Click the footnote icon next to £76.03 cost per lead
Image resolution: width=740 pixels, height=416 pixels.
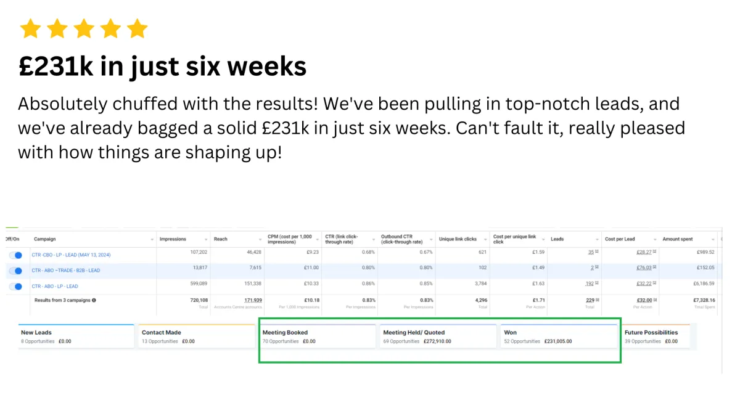coord(654,267)
